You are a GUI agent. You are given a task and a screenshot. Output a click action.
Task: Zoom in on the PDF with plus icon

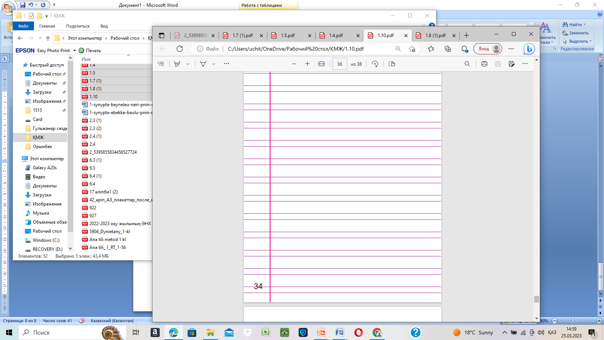[x=307, y=64]
